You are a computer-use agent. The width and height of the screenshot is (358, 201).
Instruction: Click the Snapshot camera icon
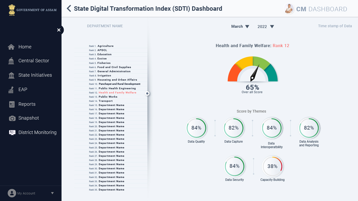tap(12, 118)
